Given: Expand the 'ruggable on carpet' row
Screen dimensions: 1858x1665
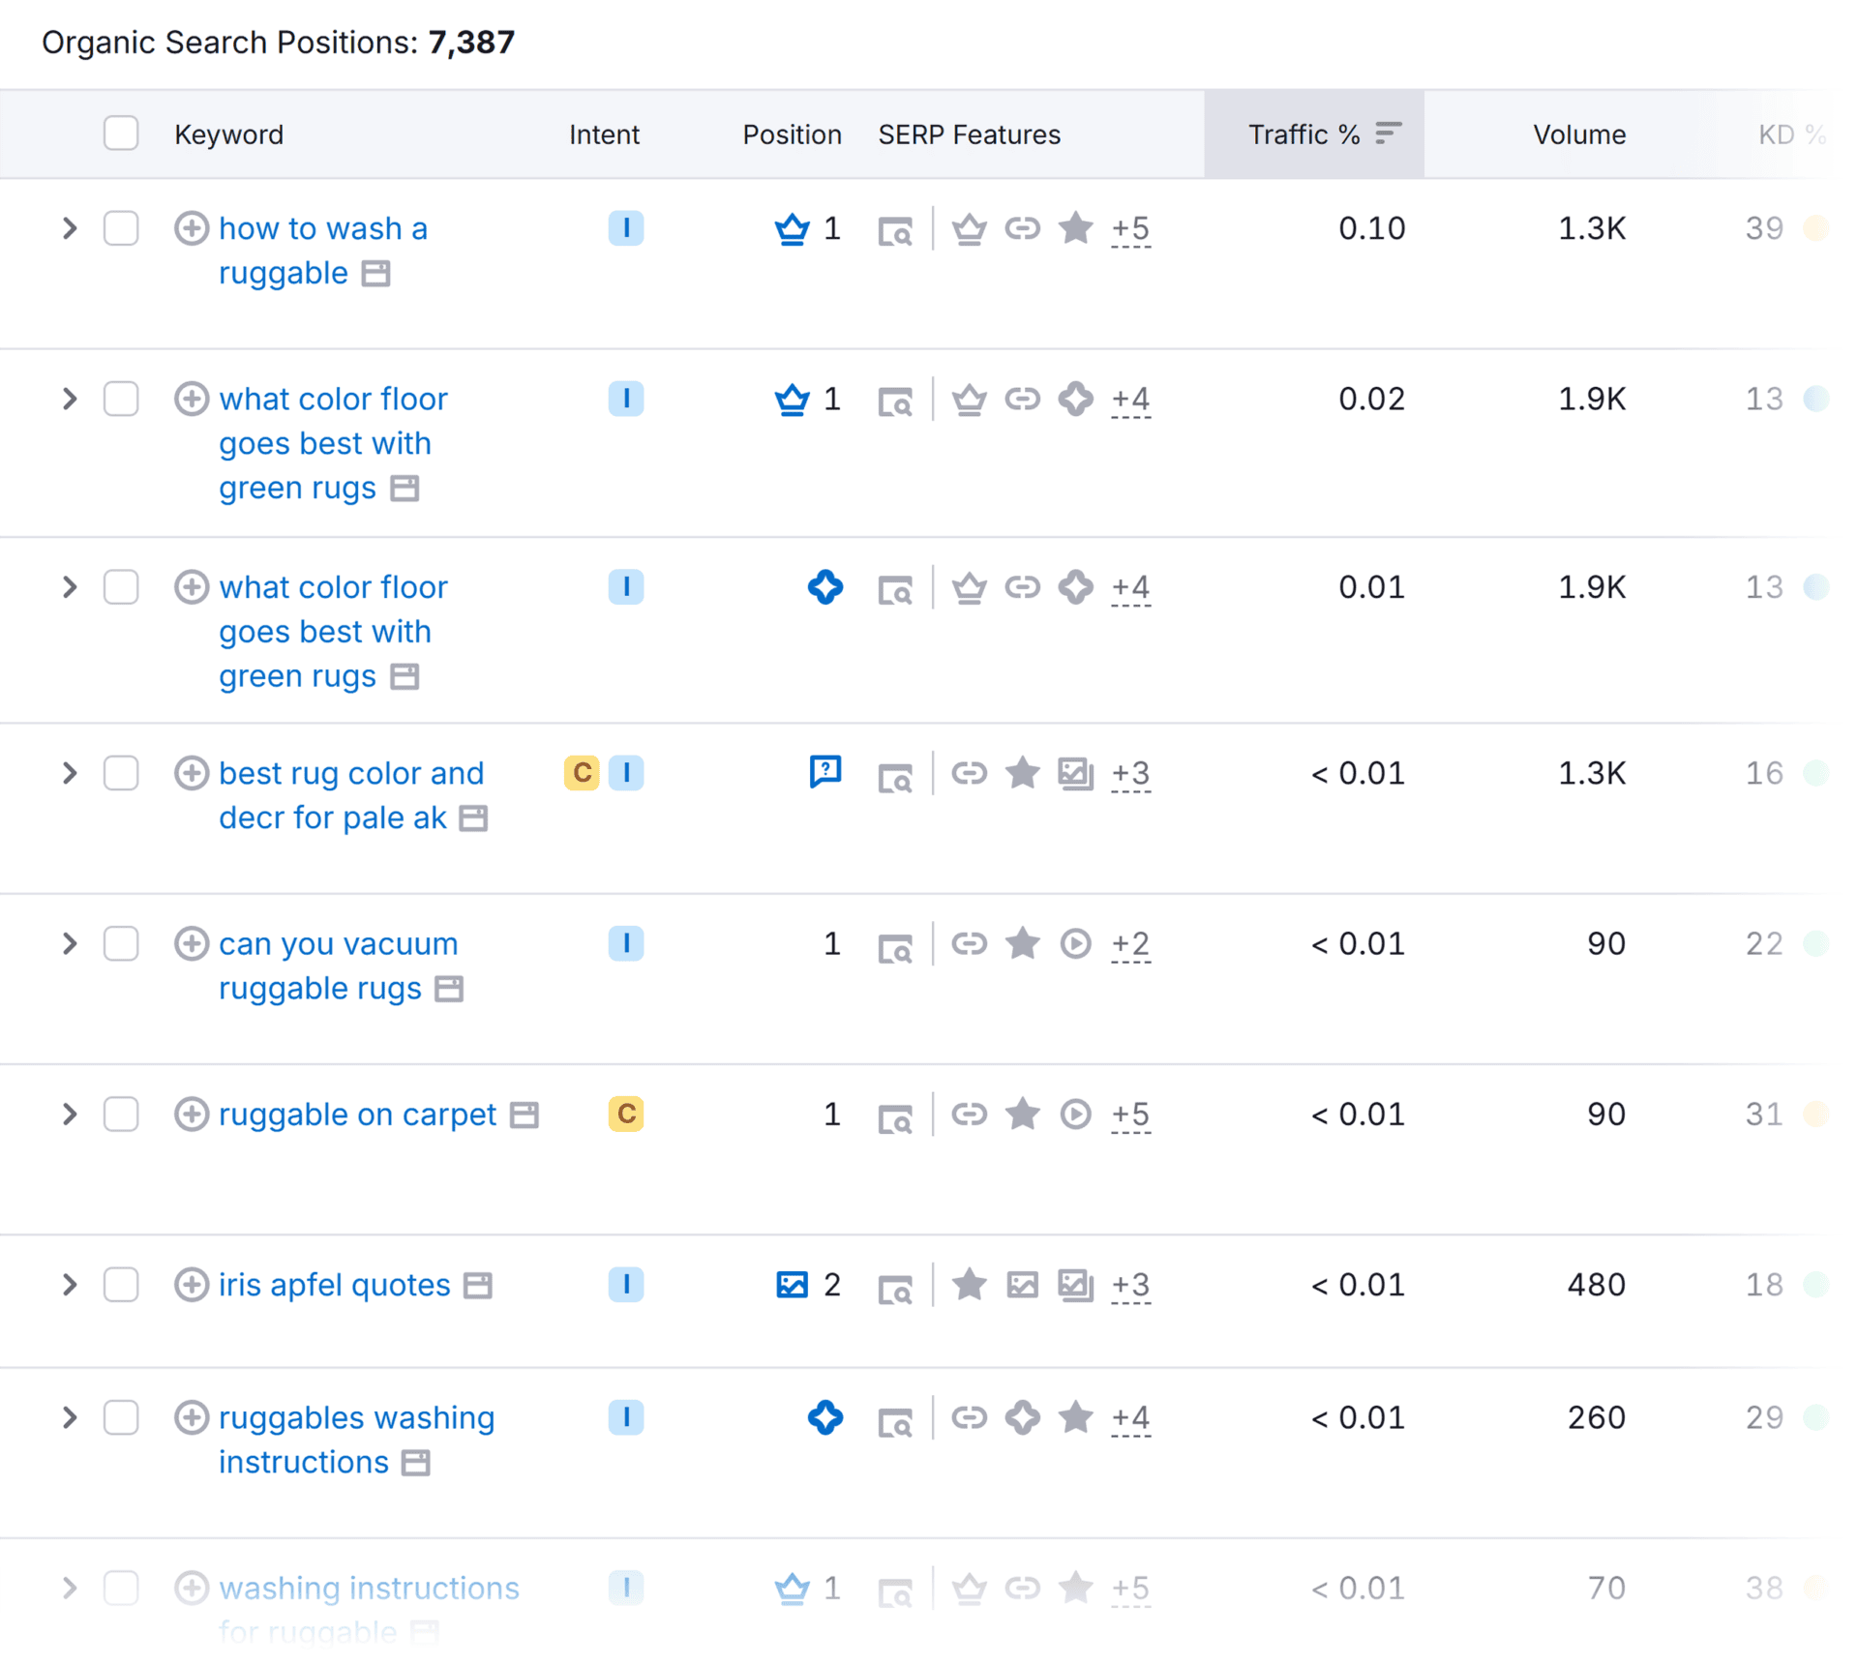Looking at the screenshot, I should 70,1115.
